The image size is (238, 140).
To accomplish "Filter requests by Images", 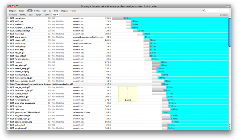I will (x=64, y=11).
